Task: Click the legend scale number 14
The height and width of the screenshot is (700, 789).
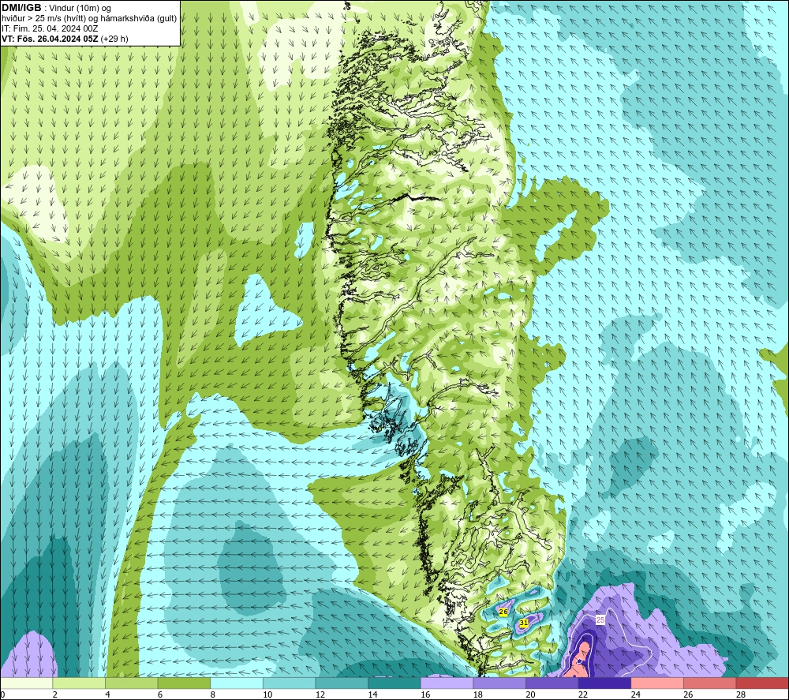Action: (x=373, y=694)
